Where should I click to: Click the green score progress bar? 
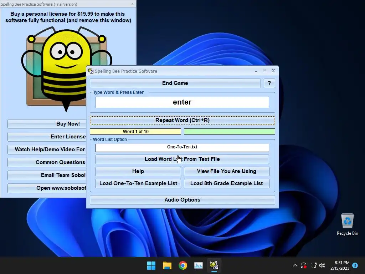point(229,131)
